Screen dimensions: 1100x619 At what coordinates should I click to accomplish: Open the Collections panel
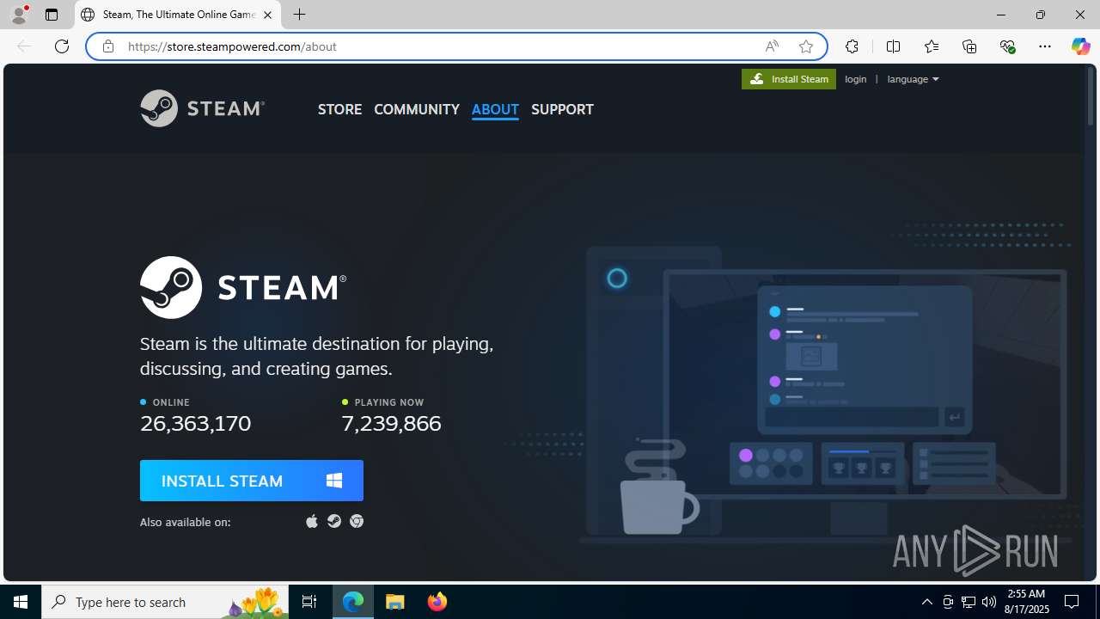[x=969, y=46]
